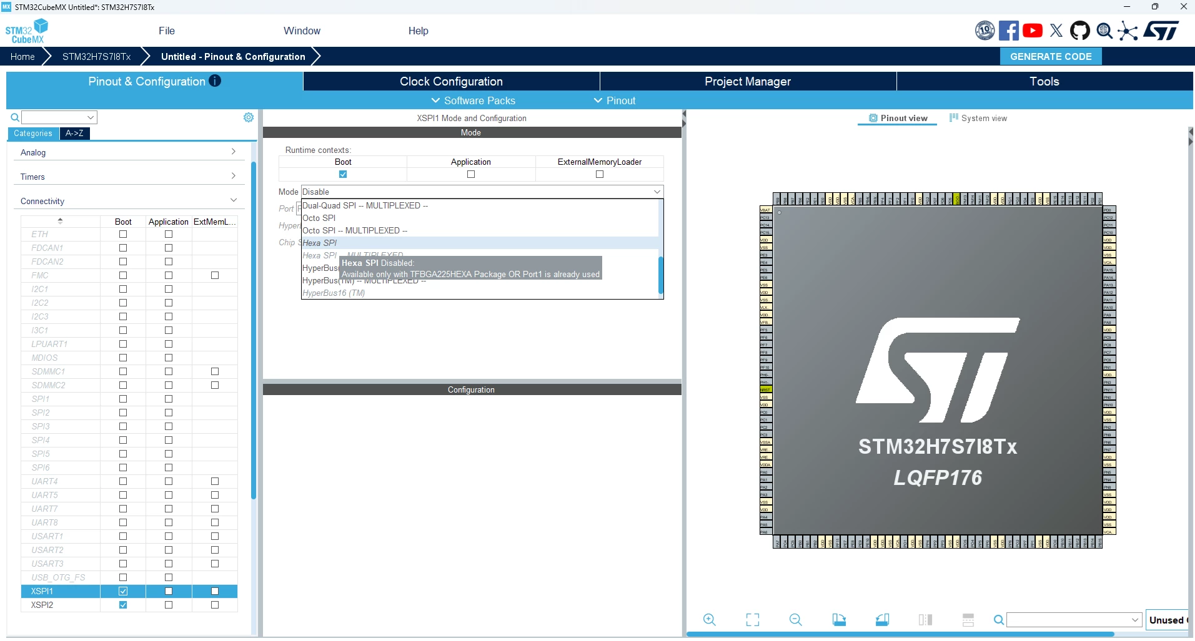Zoom in on the pinout view
The image size is (1195, 641).
(710, 620)
